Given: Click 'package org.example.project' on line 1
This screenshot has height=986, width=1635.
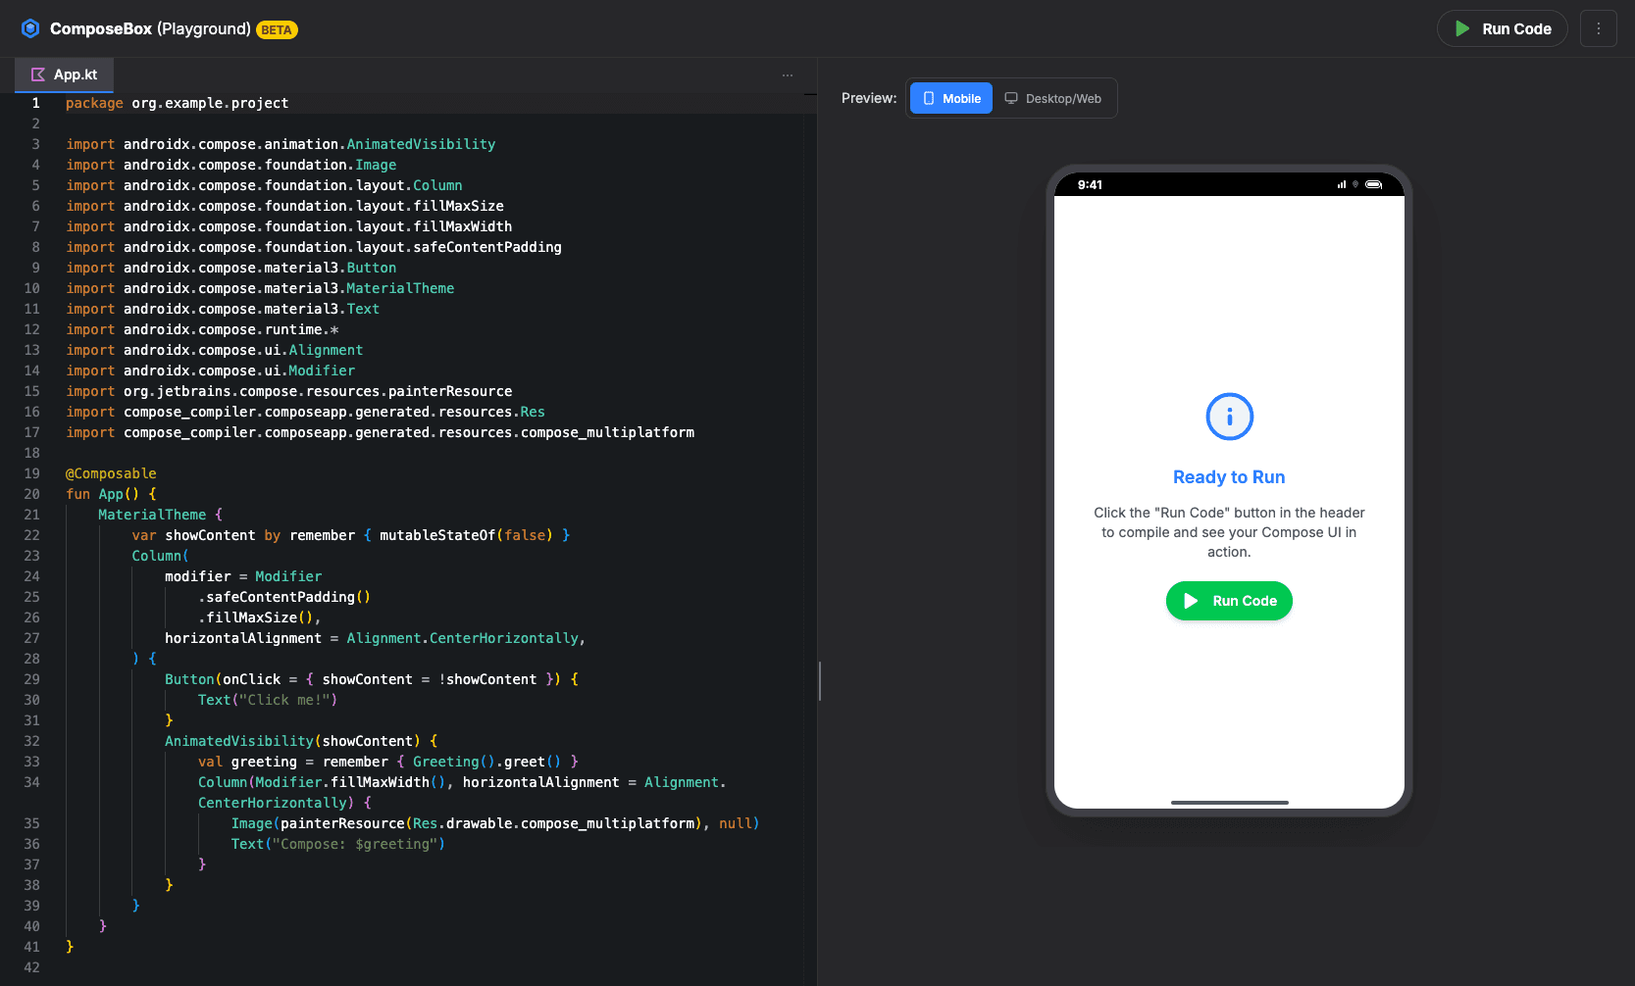Looking at the screenshot, I should (177, 103).
